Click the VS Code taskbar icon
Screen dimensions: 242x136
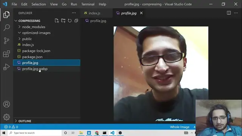tap(112, 133)
